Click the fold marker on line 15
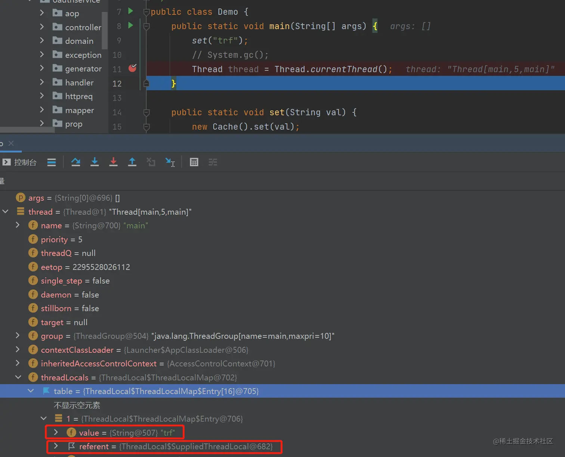 [x=146, y=127]
